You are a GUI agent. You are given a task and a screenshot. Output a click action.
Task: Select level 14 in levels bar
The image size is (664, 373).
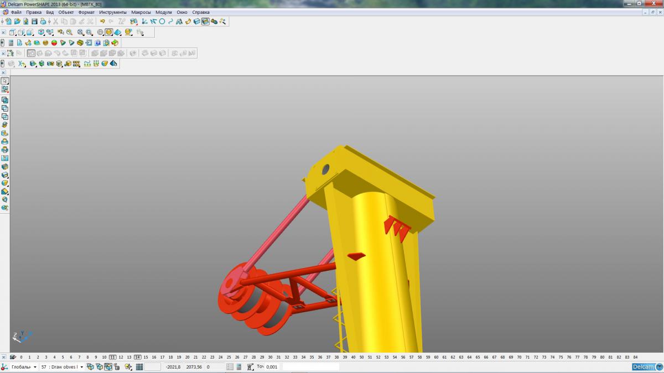pyautogui.click(x=138, y=357)
